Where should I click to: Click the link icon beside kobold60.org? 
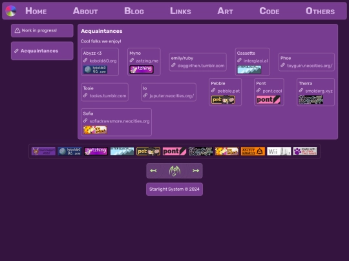85,61
